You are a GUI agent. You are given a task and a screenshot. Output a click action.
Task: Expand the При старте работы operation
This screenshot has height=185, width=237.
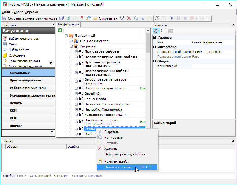pyautogui.click(x=76, y=52)
